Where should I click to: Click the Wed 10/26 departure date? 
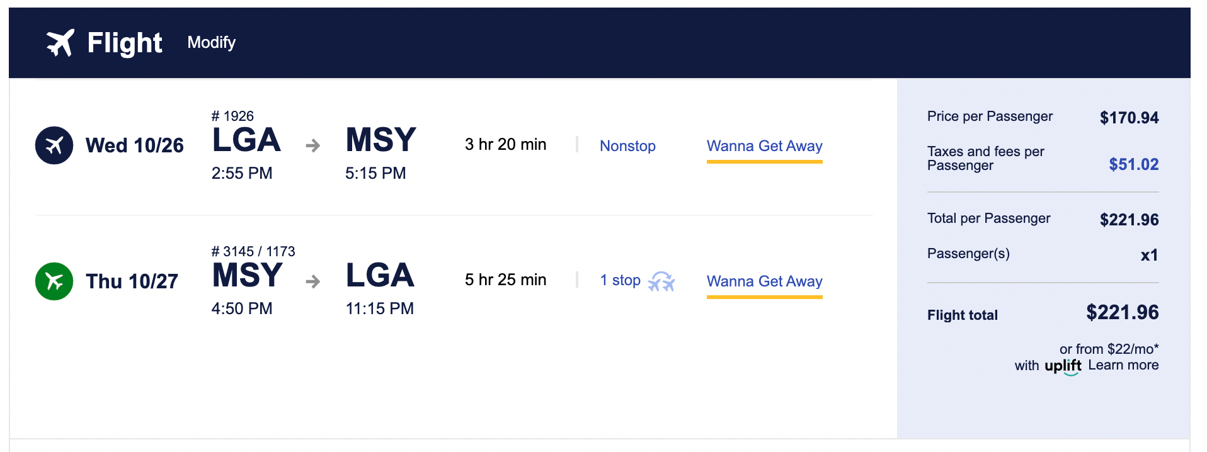pyautogui.click(x=135, y=145)
